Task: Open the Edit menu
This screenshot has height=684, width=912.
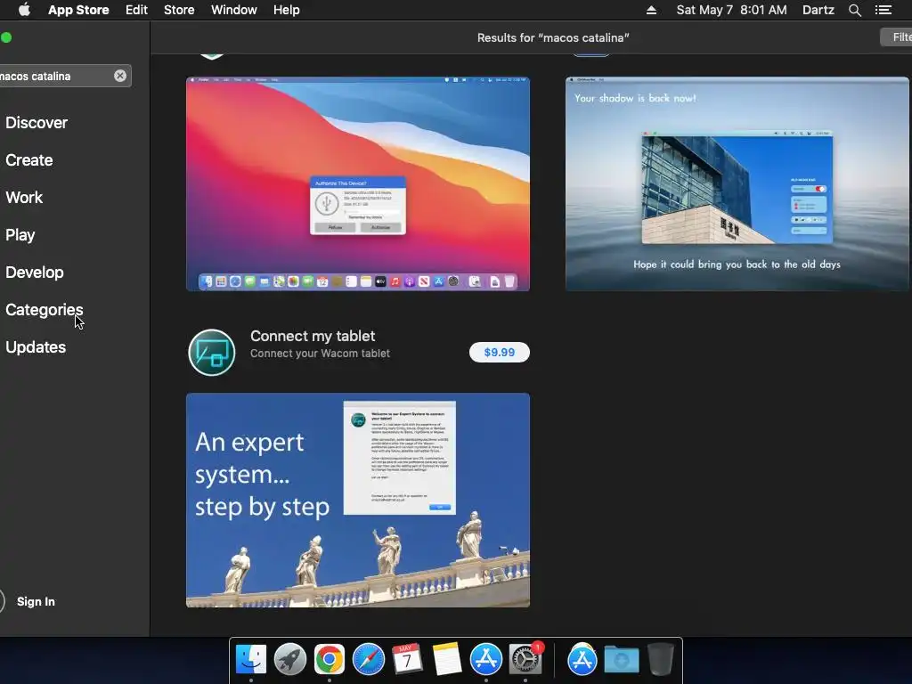Action: coord(136,10)
